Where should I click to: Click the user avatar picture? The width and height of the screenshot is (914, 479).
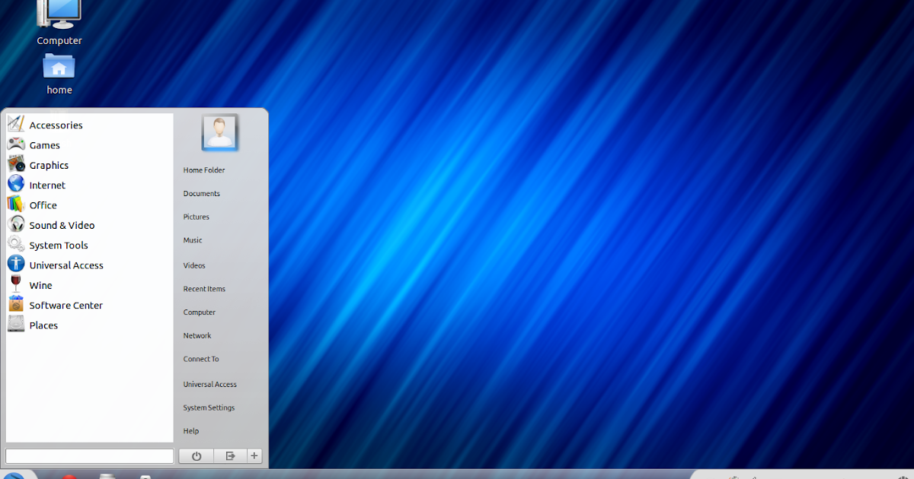(220, 132)
